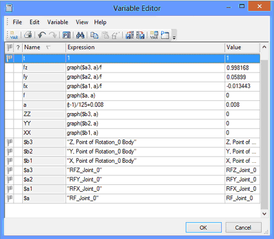Toggle the flag for variable $a

click(x=9, y=198)
